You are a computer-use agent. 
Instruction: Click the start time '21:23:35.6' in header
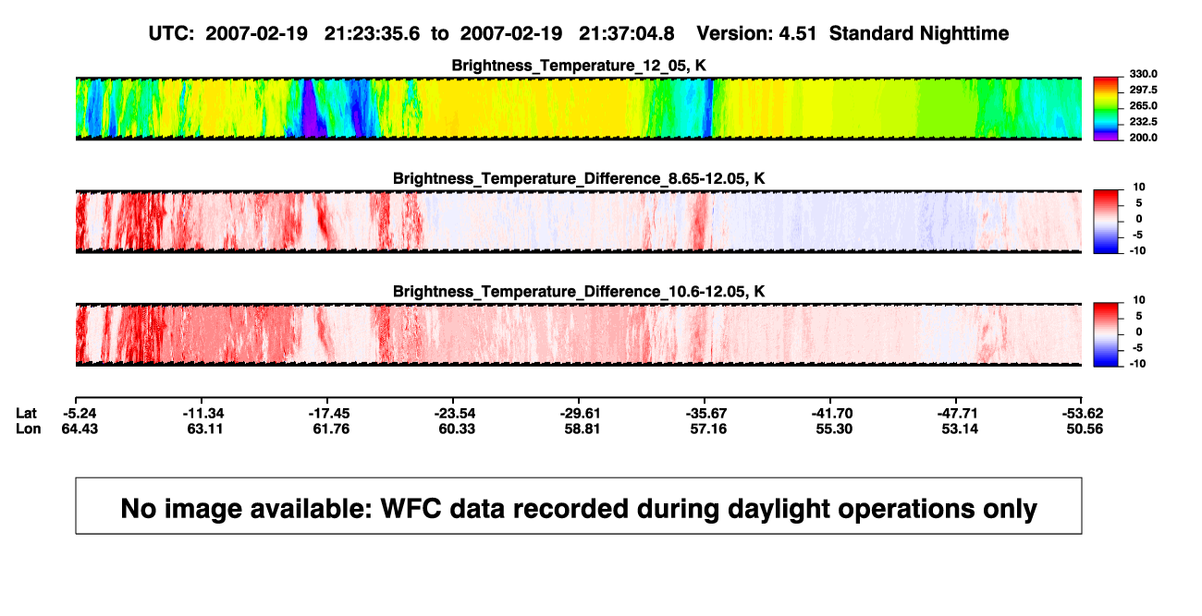pos(373,33)
